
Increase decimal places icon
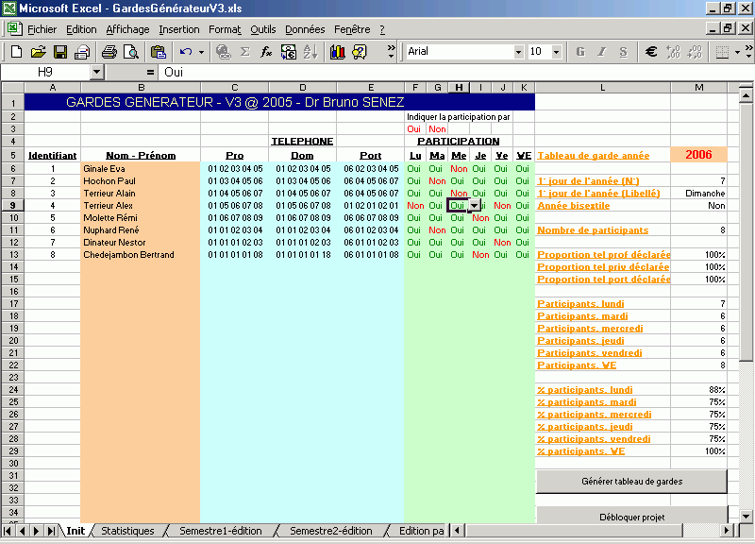pos(673,52)
